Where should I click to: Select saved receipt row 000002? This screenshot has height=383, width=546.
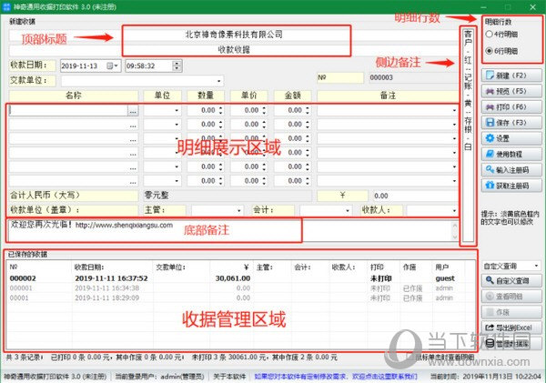(x=240, y=278)
